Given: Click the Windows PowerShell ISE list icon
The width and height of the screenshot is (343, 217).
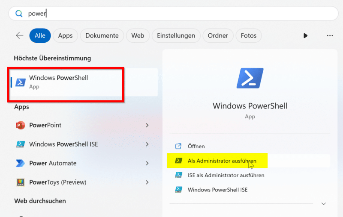Looking at the screenshot, I should point(21,144).
